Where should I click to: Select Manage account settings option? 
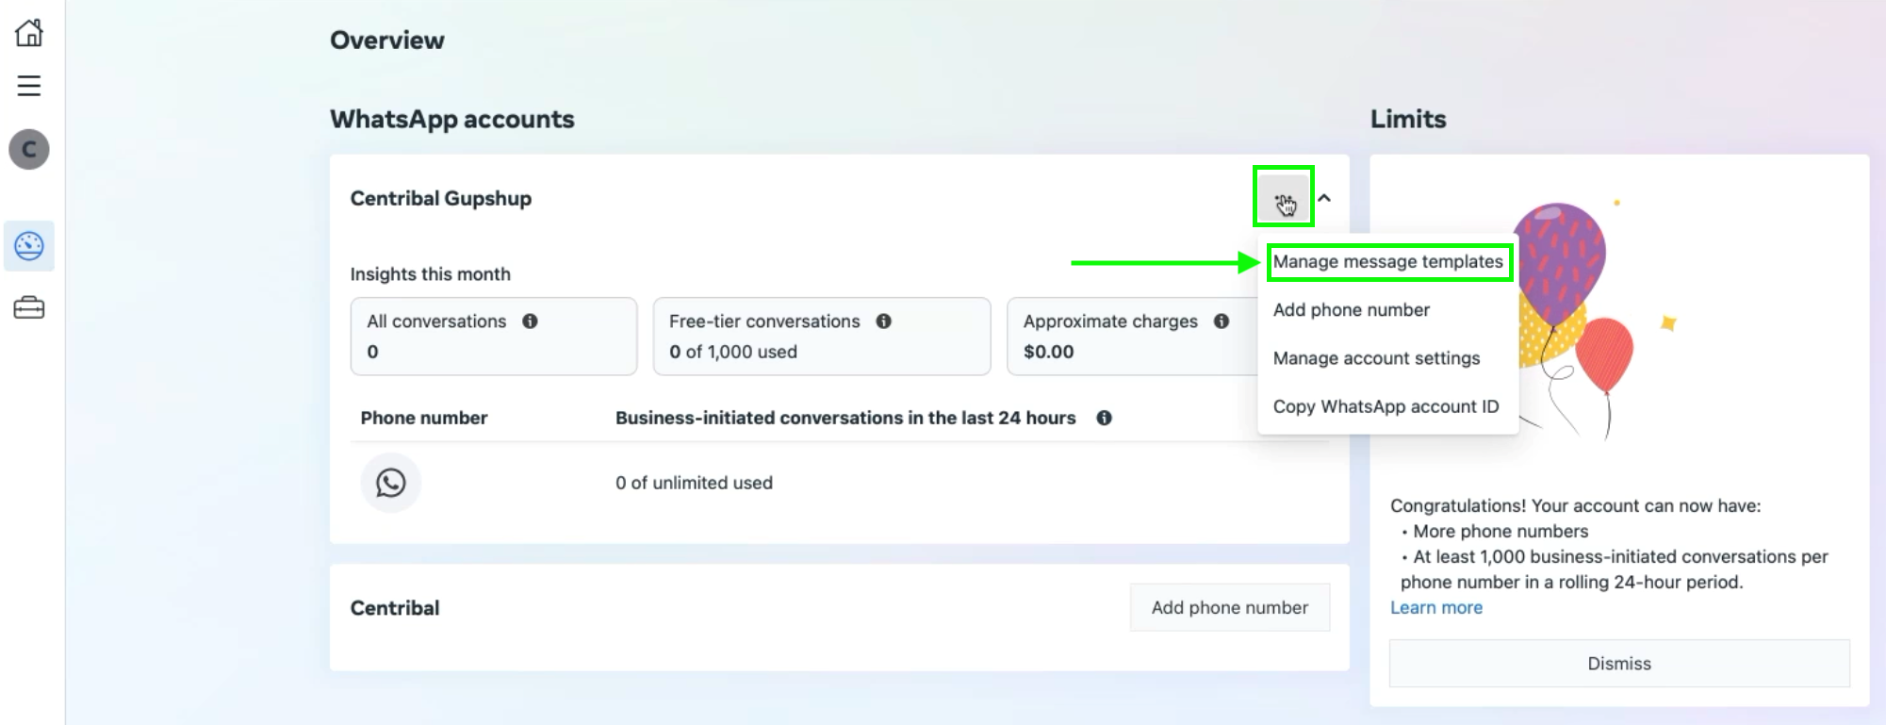tap(1376, 358)
